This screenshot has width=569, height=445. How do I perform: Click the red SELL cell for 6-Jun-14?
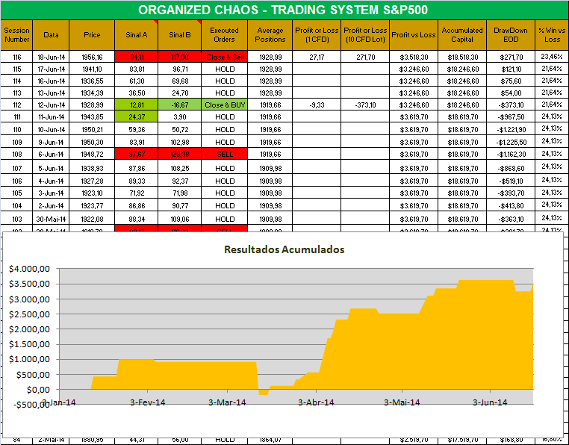click(224, 155)
